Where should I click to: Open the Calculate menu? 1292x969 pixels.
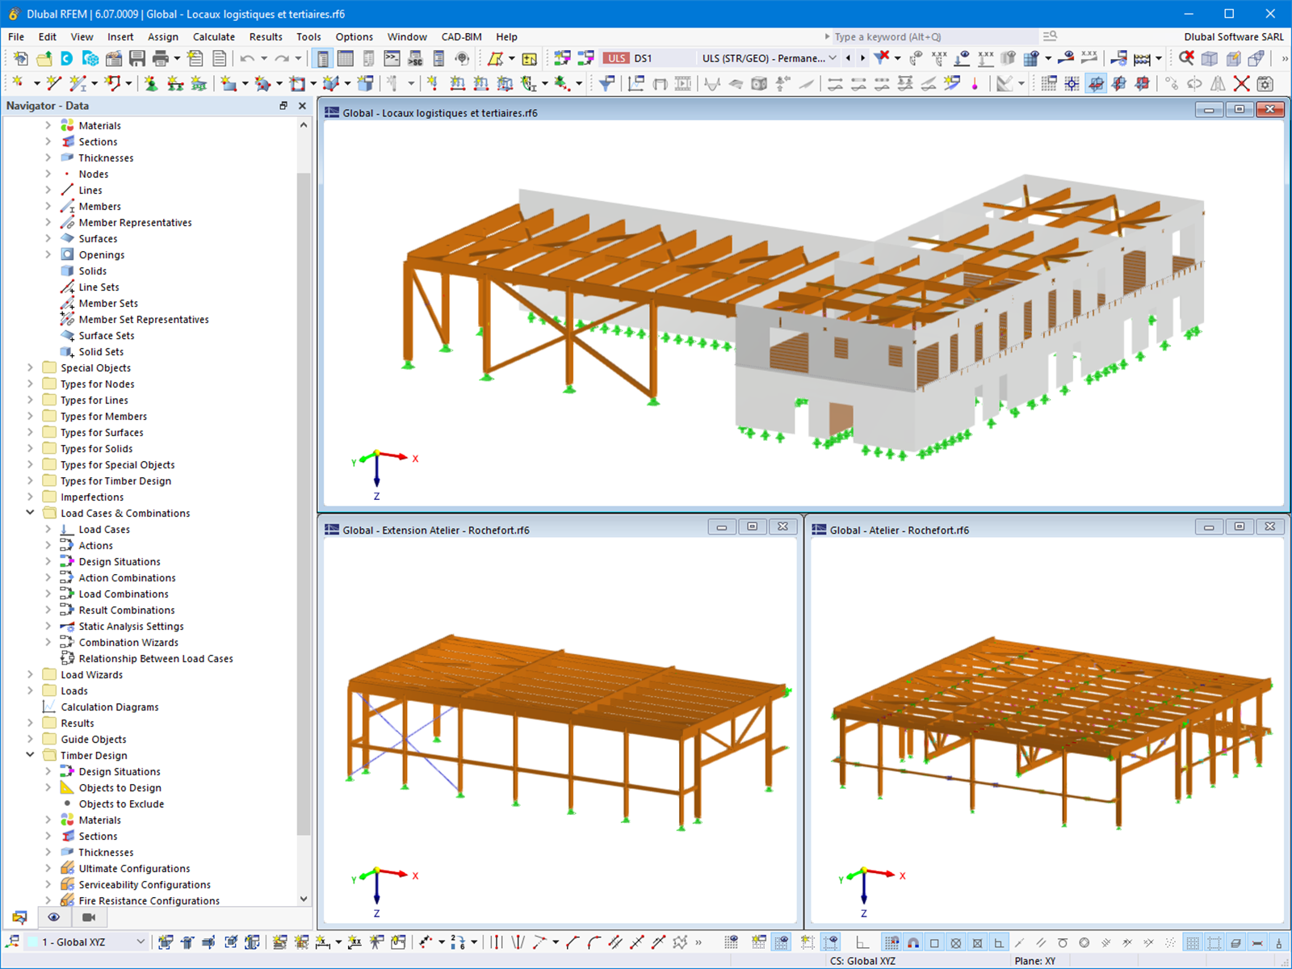213,36
